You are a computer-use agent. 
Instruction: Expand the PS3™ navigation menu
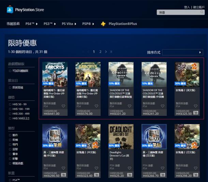[50, 24]
